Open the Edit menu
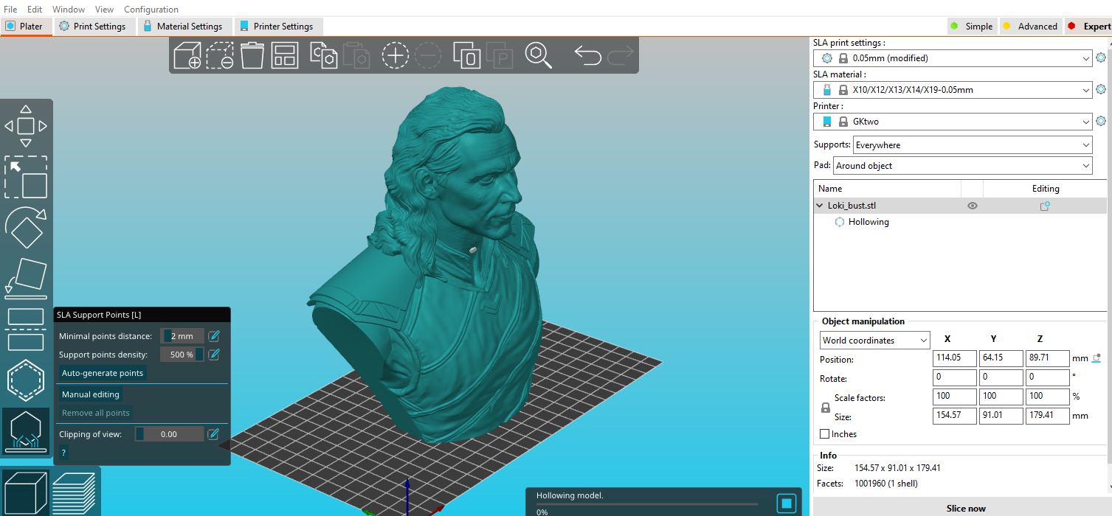 [x=35, y=10]
